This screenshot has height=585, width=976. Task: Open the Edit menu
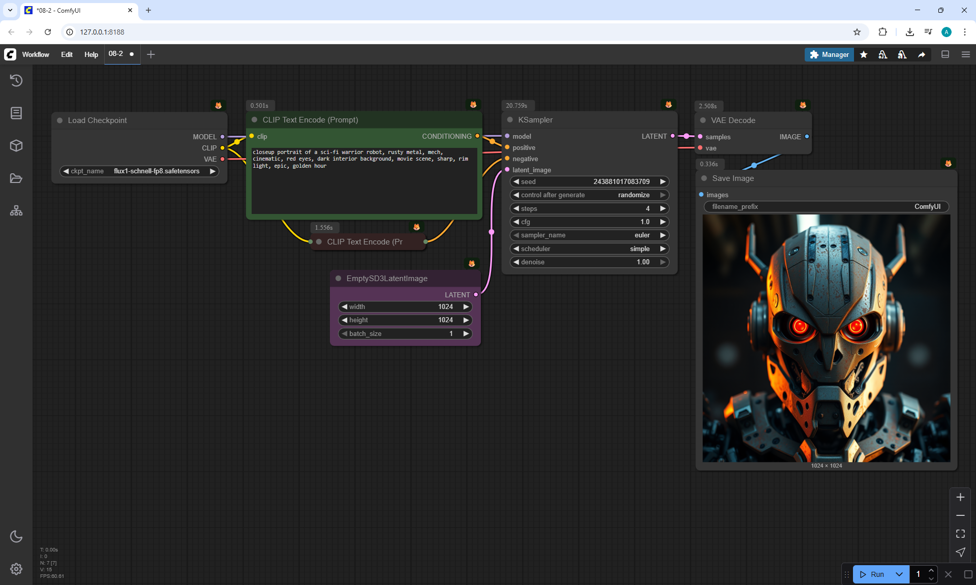[67, 54]
